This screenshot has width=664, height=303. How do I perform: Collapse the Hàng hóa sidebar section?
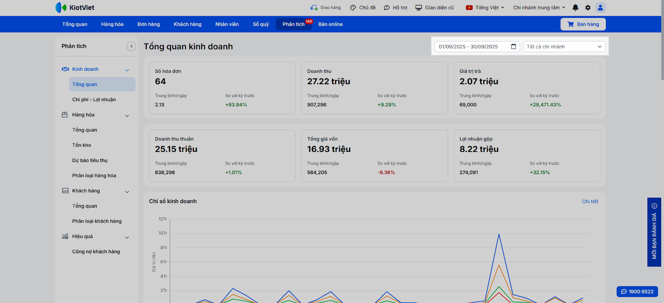coord(127,116)
